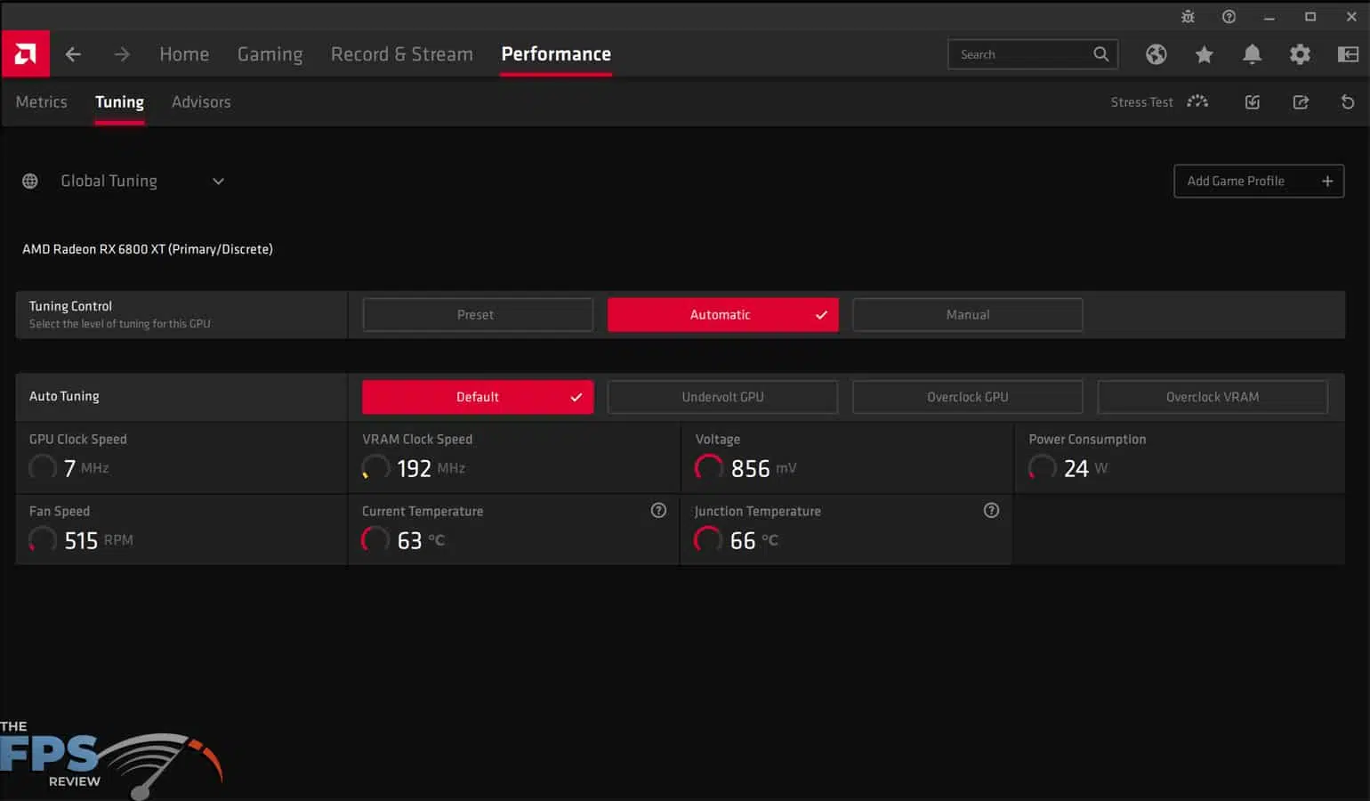
Task: Select Default auto tuning
Action: 478,397
